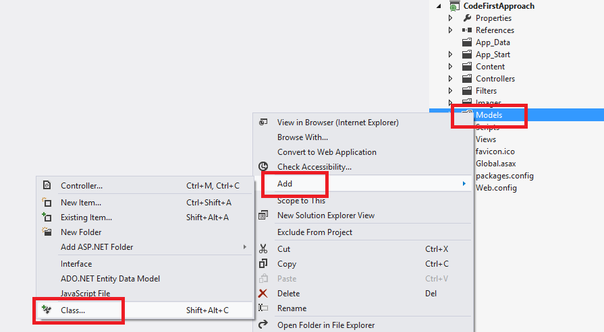The height and width of the screenshot is (332, 604).
Task: Collapse the CodeFirstApproach project node
Action: (x=439, y=6)
